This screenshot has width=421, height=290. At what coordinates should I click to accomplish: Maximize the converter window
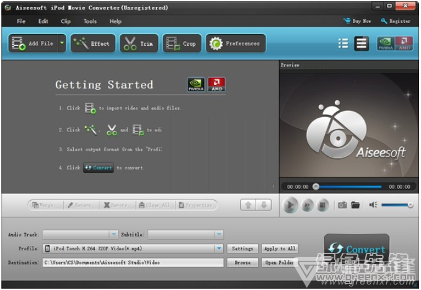click(x=389, y=6)
